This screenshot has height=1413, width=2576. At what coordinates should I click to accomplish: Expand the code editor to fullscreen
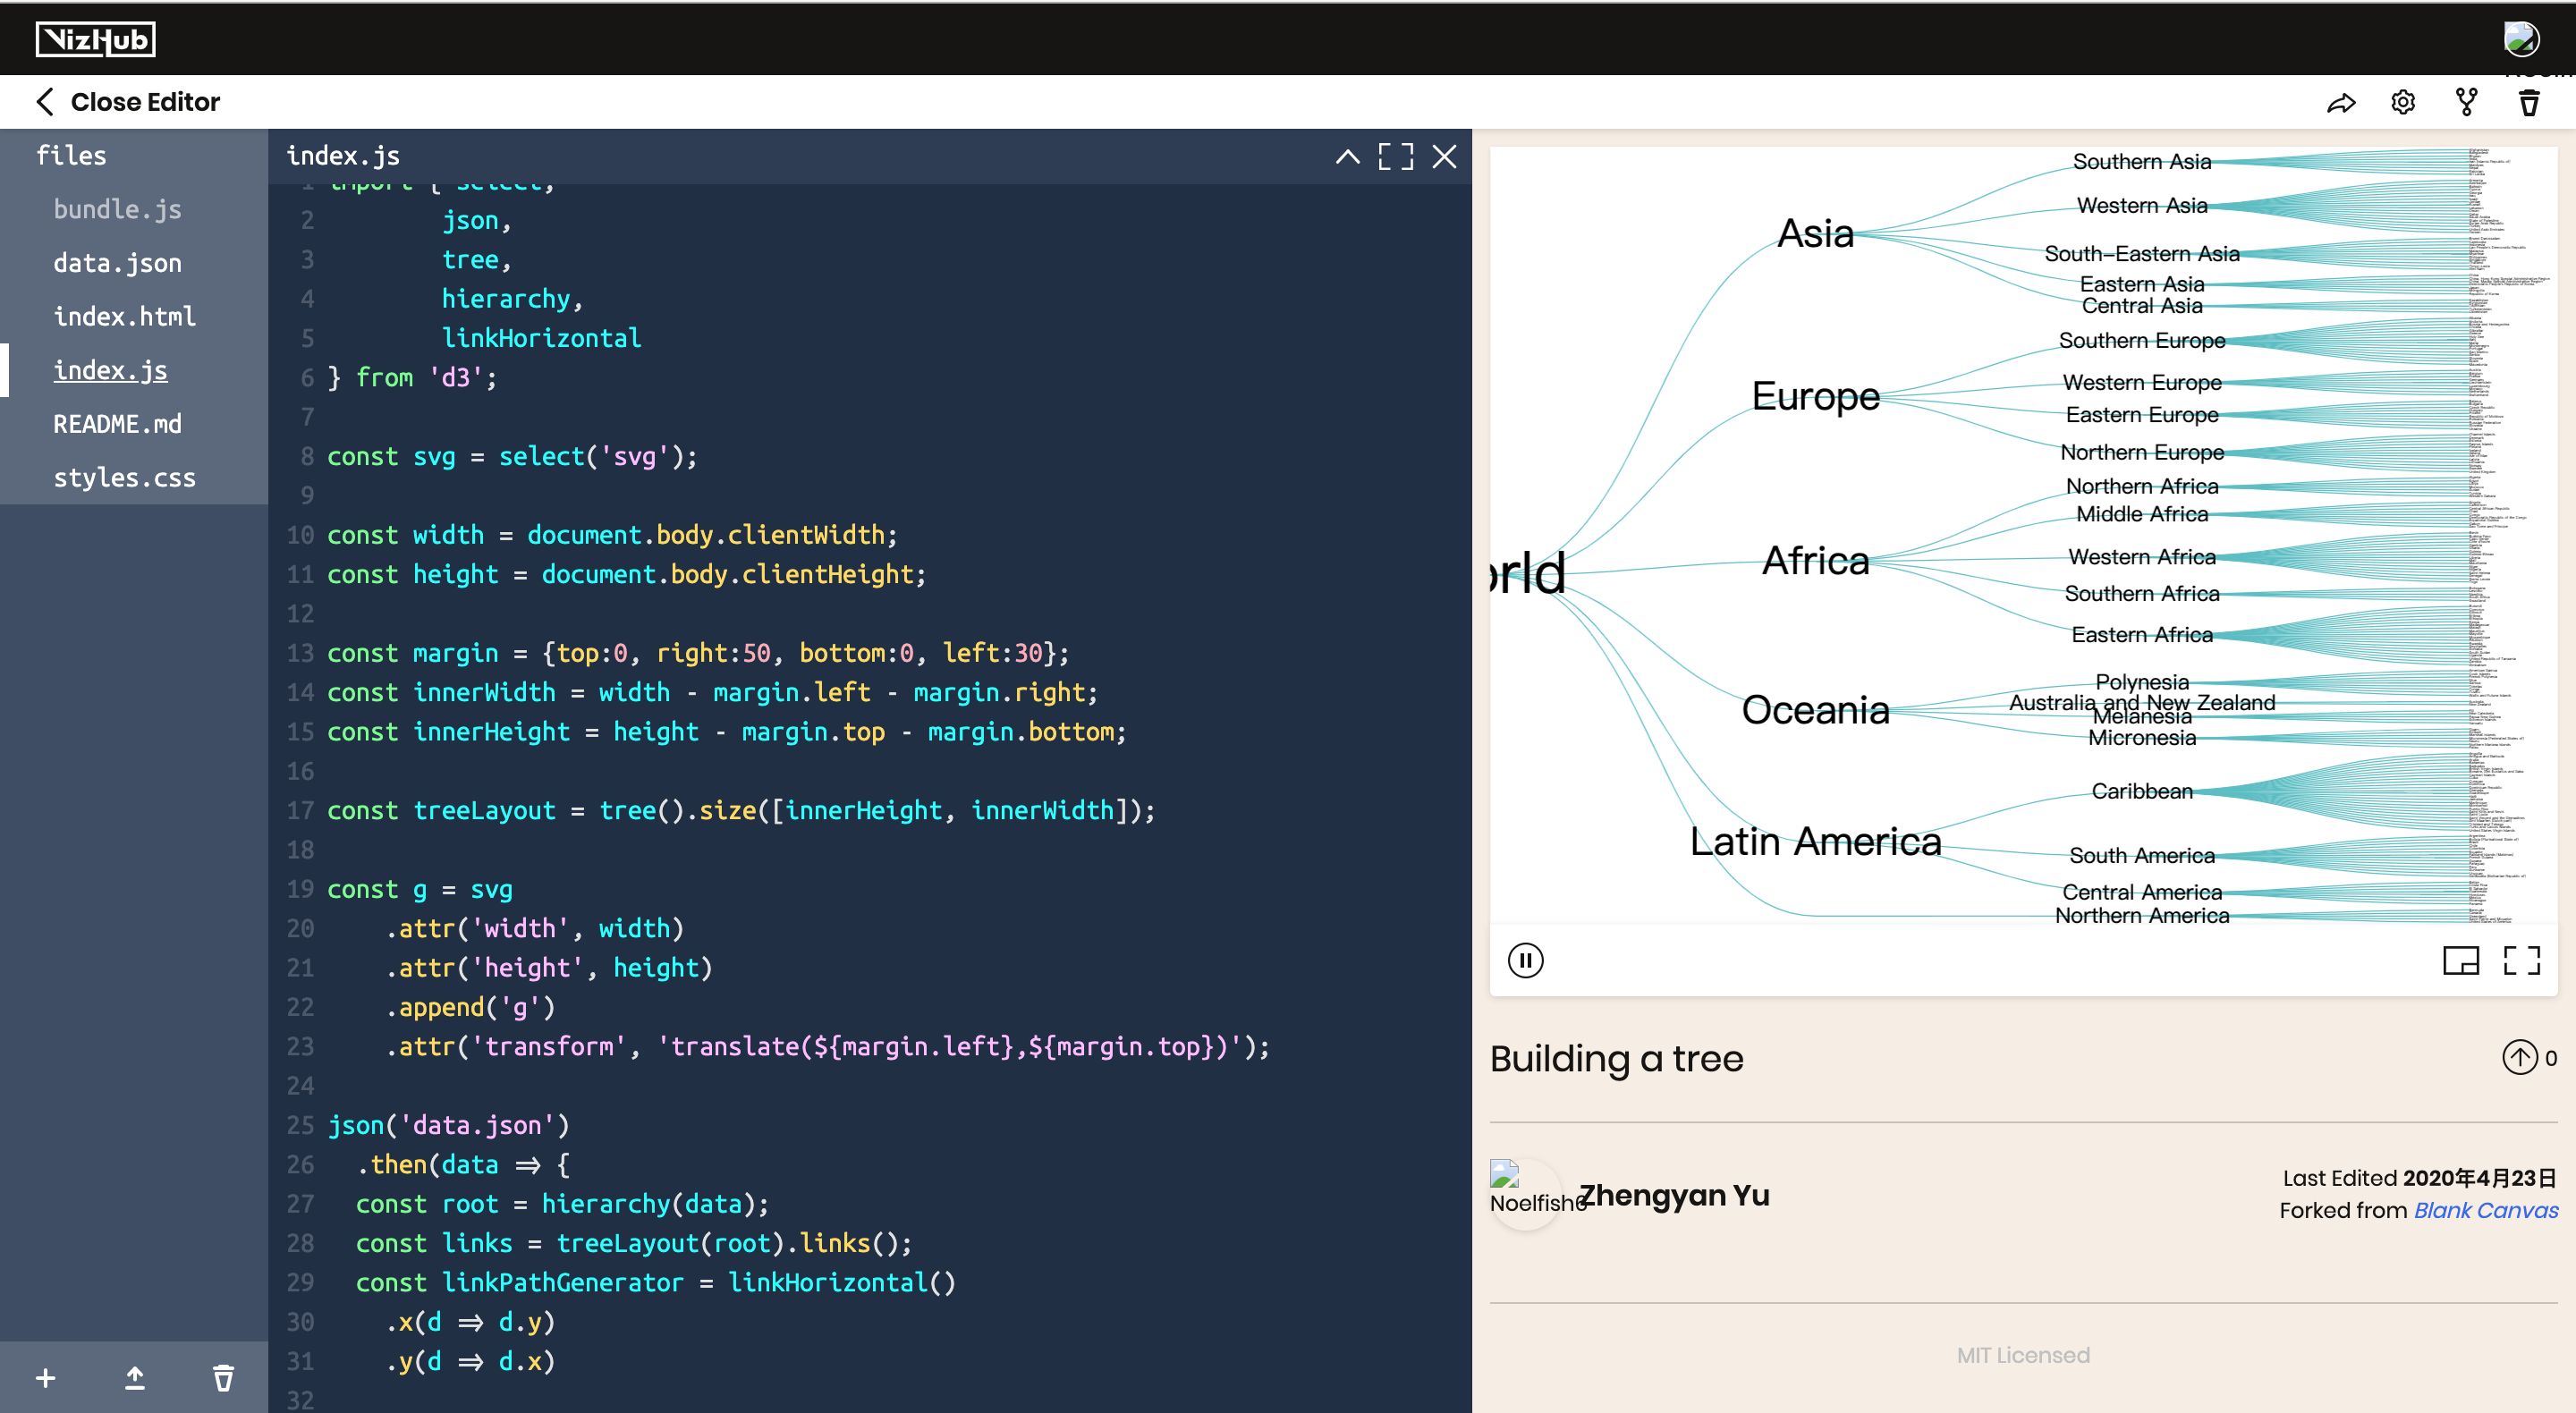coord(1395,156)
